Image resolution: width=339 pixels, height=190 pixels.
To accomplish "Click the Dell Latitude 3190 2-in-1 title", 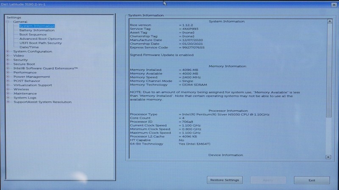I will tap(23, 4).
